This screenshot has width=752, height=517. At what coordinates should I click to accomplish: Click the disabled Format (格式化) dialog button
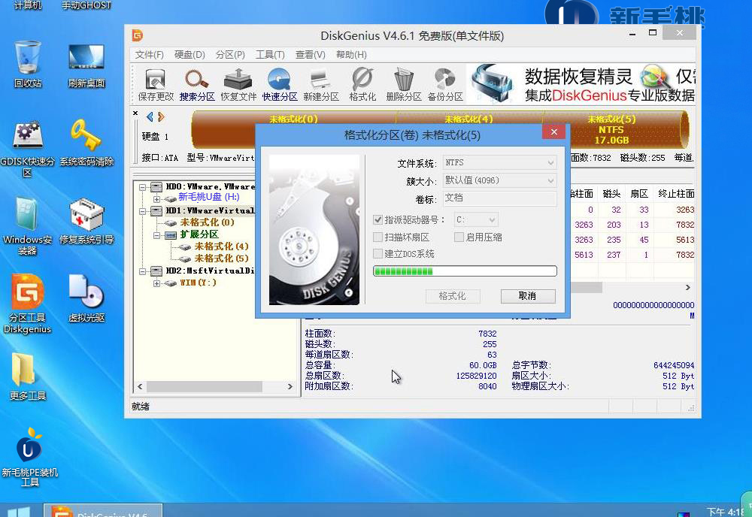click(x=452, y=296)
